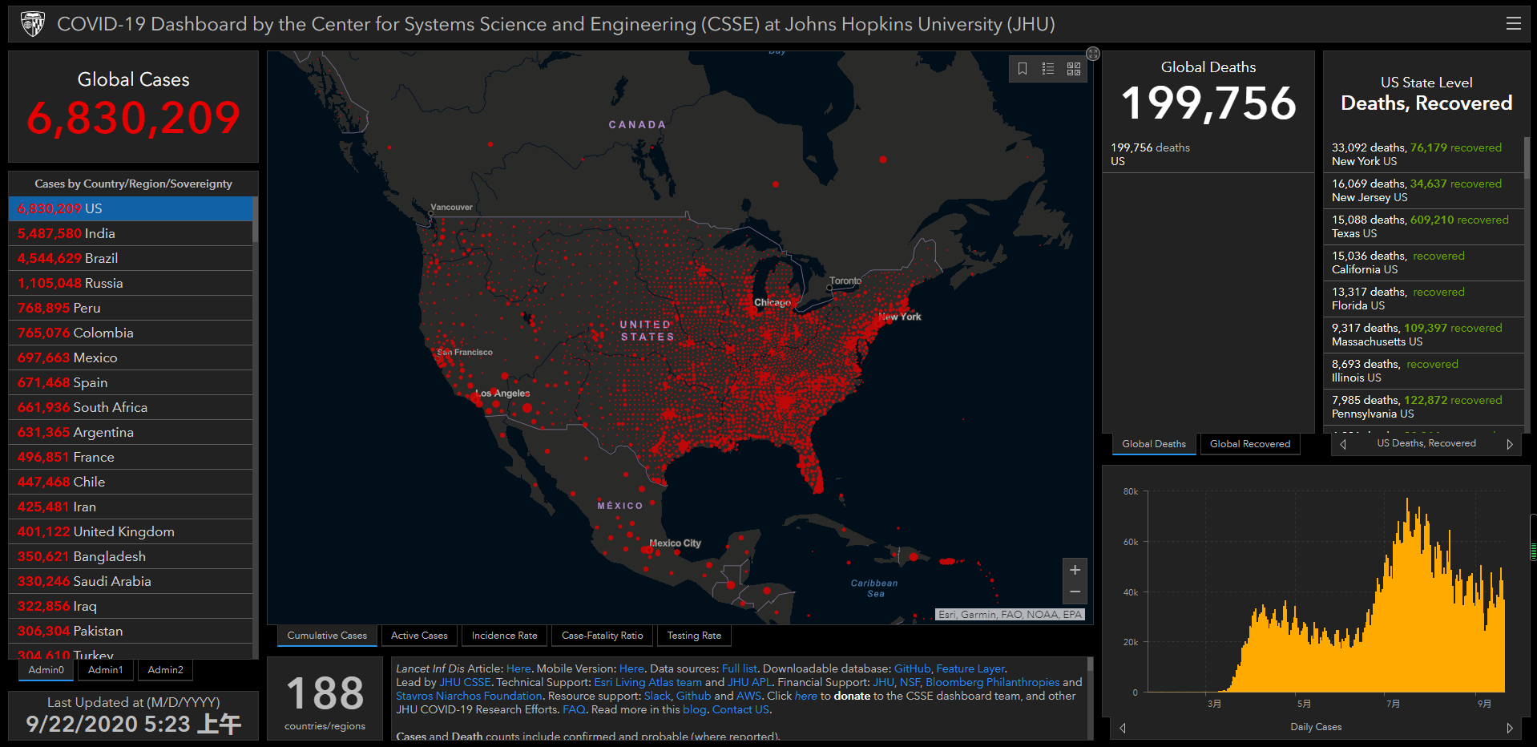Select Argentina in the country list

(131, 432)
